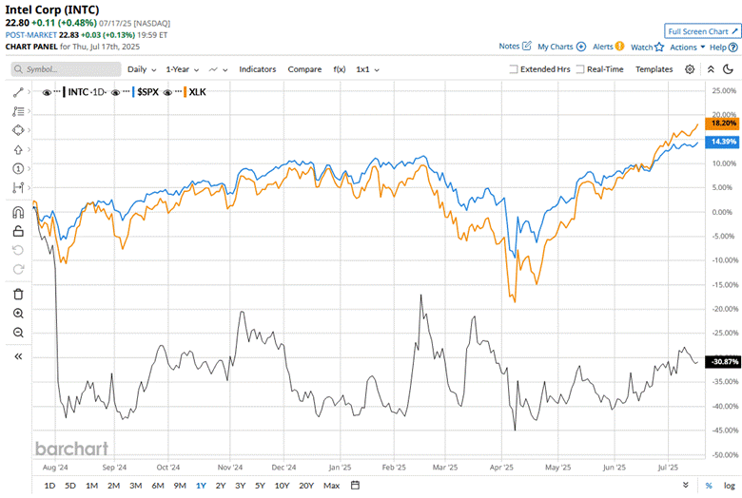Undo the last chart action
This screenshot has width=742, height=498.
pyautogui.click(x=18, y=250)
